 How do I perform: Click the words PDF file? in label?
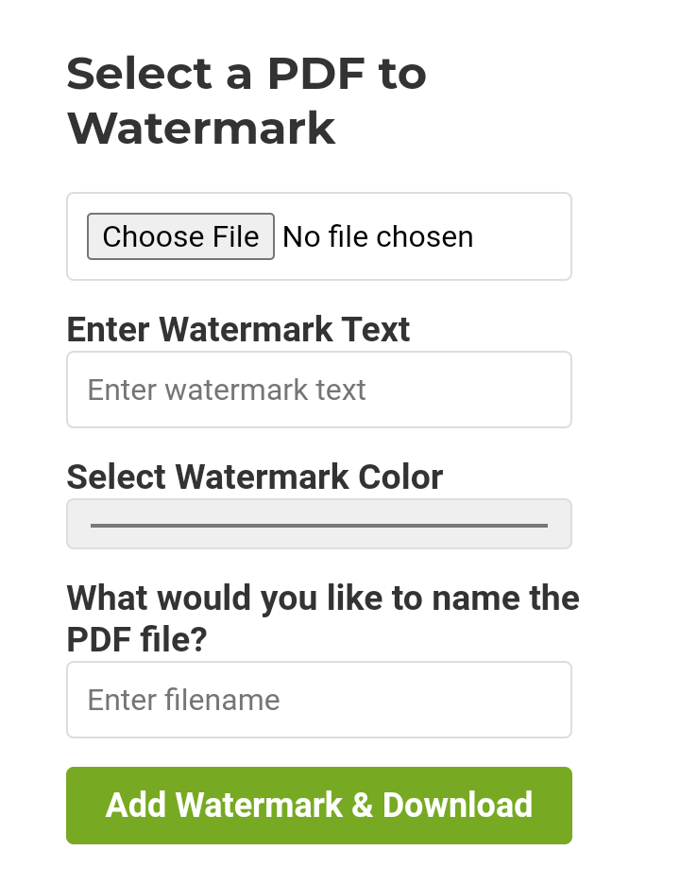point(136,640)
